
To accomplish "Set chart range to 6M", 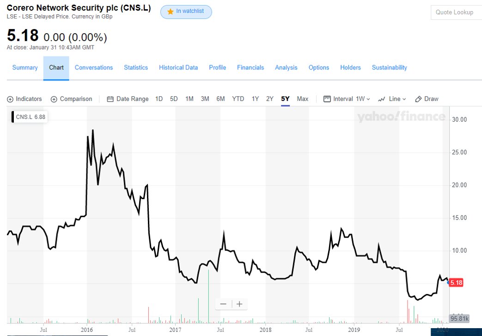I will (221, 99).
